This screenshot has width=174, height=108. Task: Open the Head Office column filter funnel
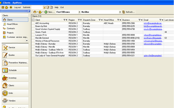click(118, 20)
